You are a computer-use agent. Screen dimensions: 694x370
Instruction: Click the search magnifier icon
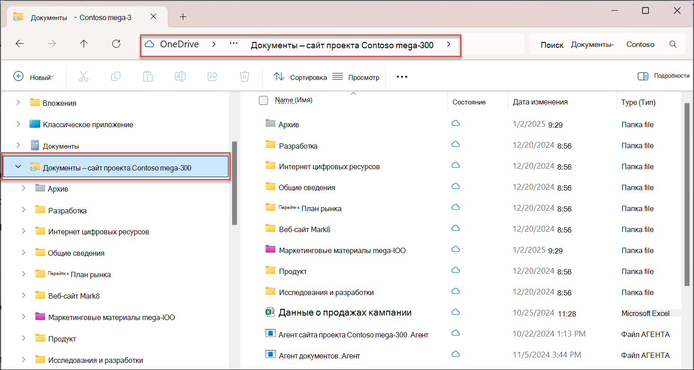click(x=673, y=44)
